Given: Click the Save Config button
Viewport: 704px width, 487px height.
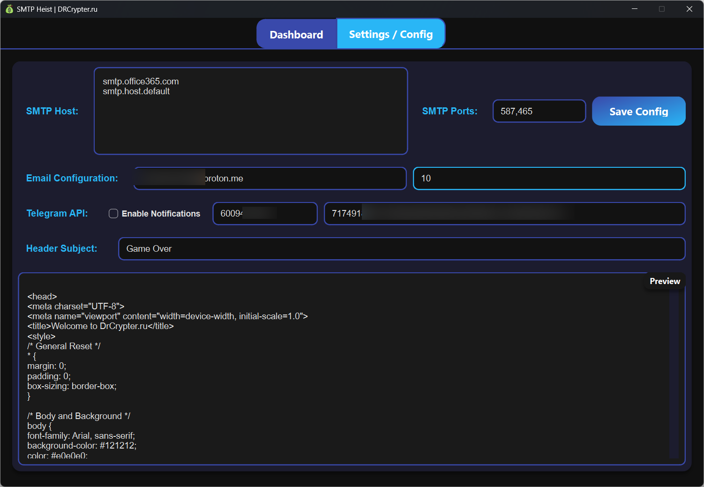Looking at the screenshot, I should click(x=638, y=111).
